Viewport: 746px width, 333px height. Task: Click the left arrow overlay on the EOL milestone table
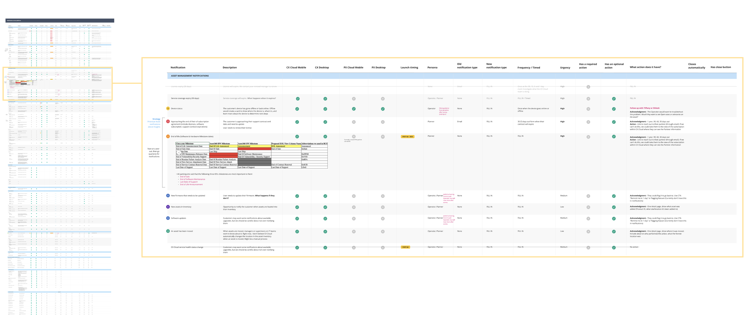(x=179, y=152)
